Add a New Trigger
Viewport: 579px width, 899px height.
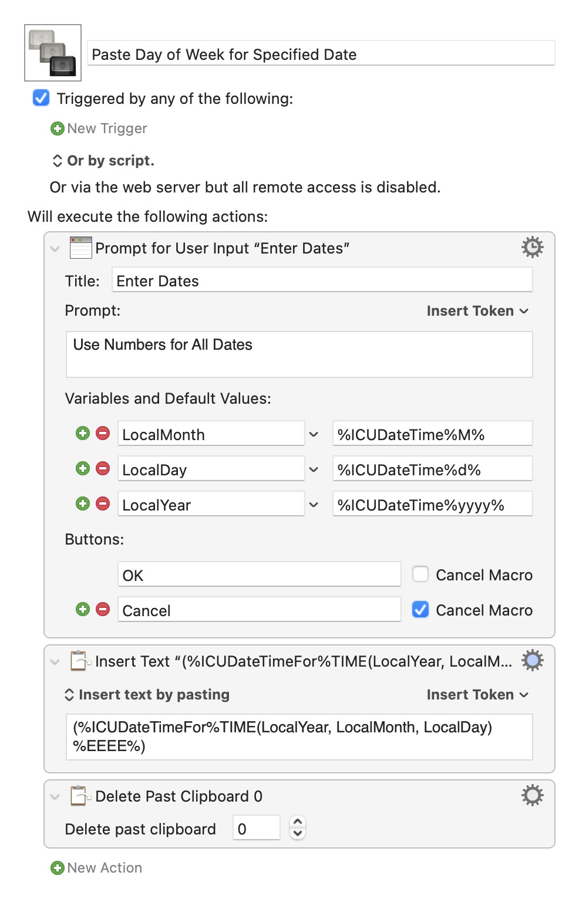pyautogui.click(x=99, y=129)
